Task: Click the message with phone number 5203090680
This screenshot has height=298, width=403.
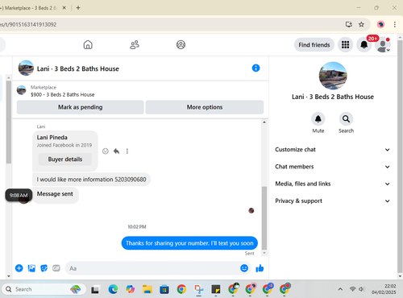Action: (91, 180)
